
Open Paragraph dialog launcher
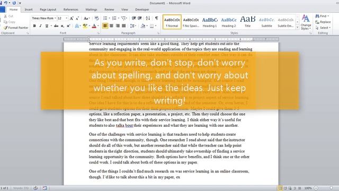(158, 33)
